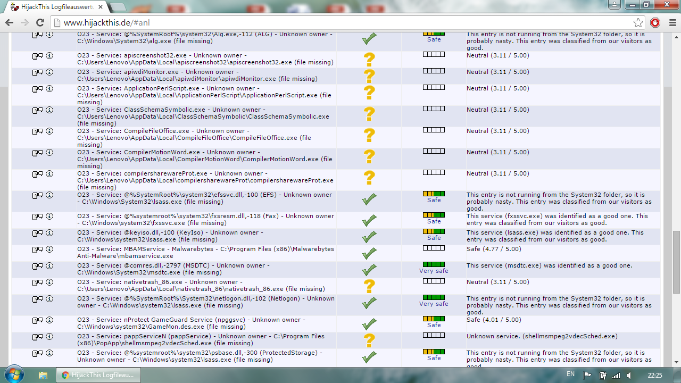
Task: Select the HijackThis Logfileauswertung browser tab
Action: click(56, 7)
